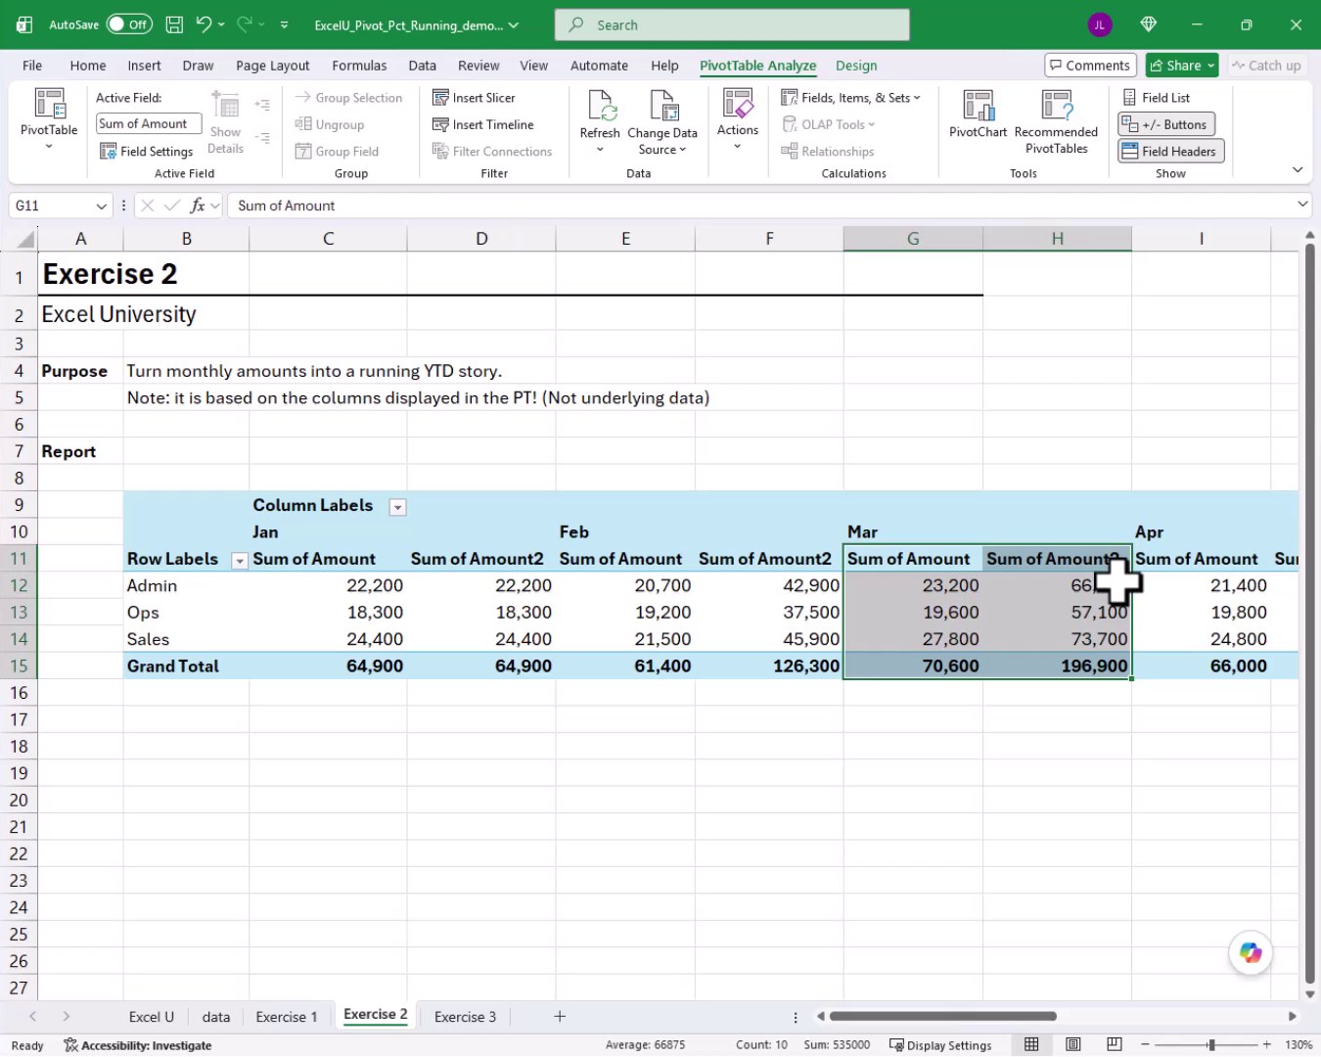Toggle the +/- Buttons display

tap(1166, 124)
